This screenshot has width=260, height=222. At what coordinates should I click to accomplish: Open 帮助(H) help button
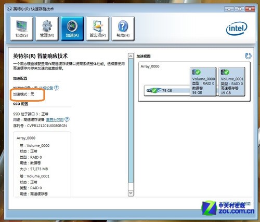[x=123, y=29]
